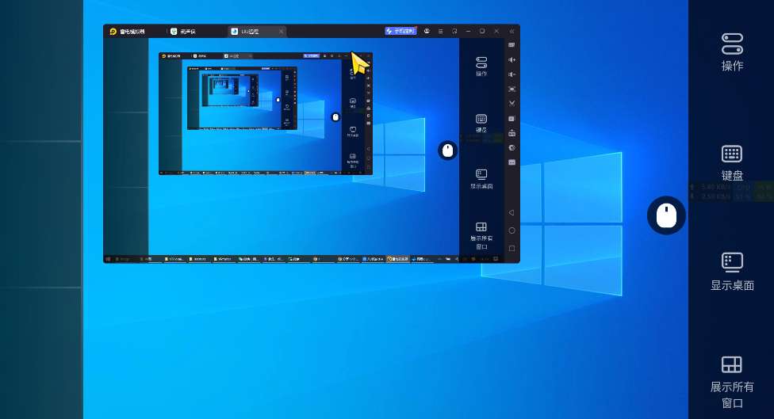Click the 操作 button inside the emulator screen
774x419 pixels.
click(x=481, y=66)
